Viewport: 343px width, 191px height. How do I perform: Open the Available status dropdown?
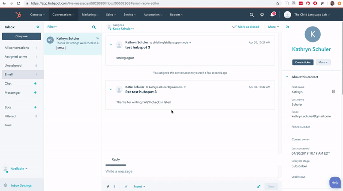click(19, 168)
